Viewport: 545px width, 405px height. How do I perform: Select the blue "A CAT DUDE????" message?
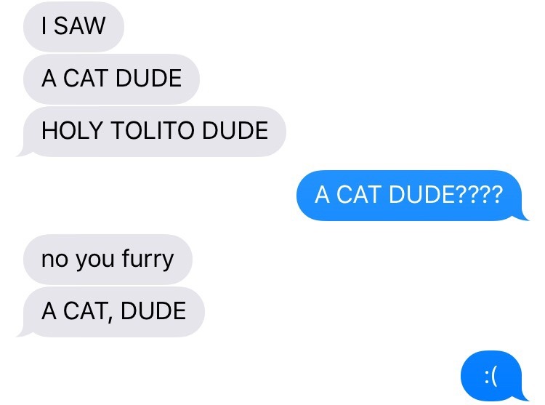point(412,196)
